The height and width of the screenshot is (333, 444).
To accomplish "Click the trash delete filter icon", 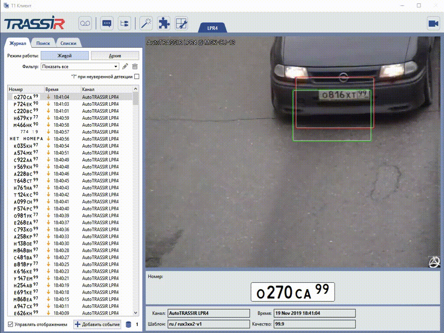I will click(x=135, y=67).
